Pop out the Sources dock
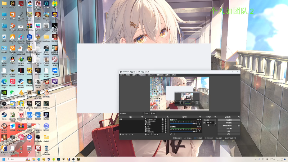The image size is (288, 162). click(x=167, y=117)
